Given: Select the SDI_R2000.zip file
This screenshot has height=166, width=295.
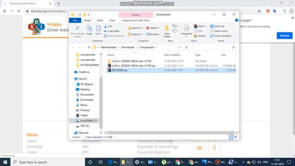Looking at the screenshot, I should pos(119,70).
